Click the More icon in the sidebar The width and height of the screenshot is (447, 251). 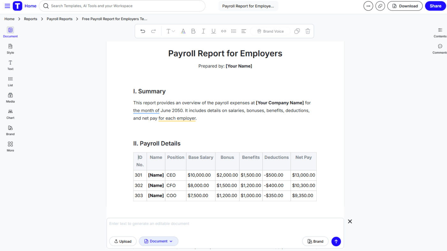(10, 146)
